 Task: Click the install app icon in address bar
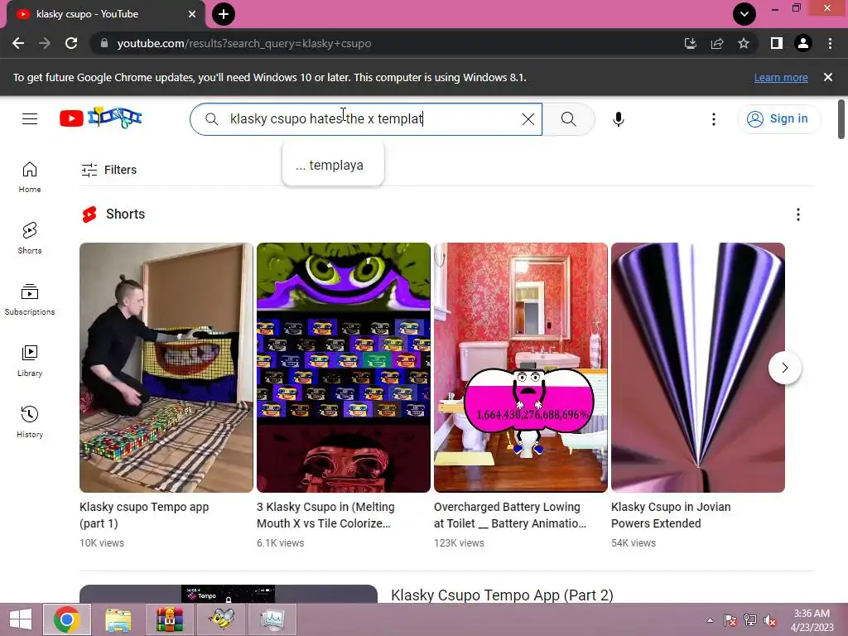pyautogui.click(x=691, y=43)
